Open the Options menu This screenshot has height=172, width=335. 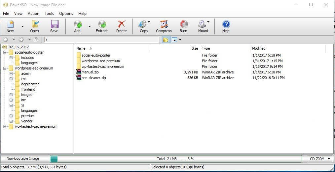click(x=66, y=14)
